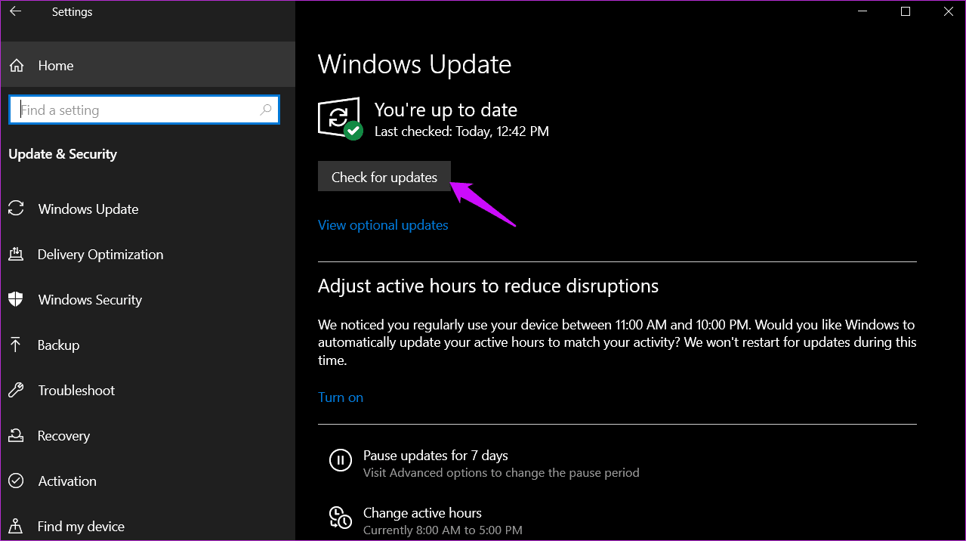This screenshot has height=541, width=966.
Task: Click the back arrow in Settings
Action: click(x=15, y=11)
